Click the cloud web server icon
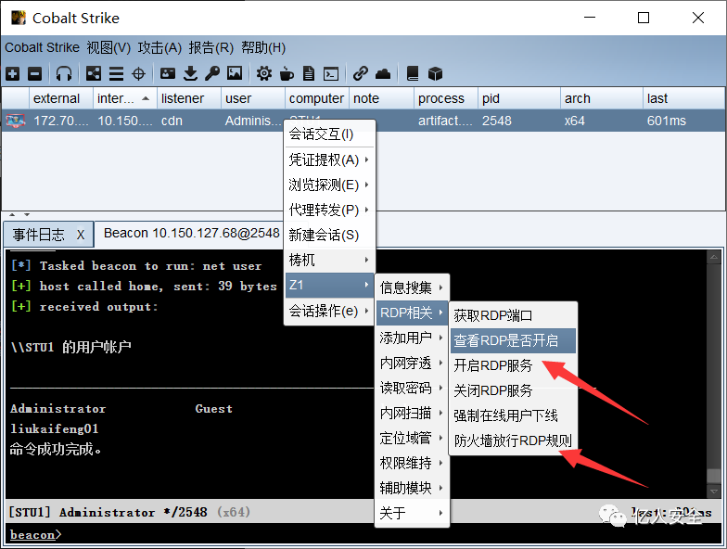This screenshot has height=549, width=727. (383, 73)
